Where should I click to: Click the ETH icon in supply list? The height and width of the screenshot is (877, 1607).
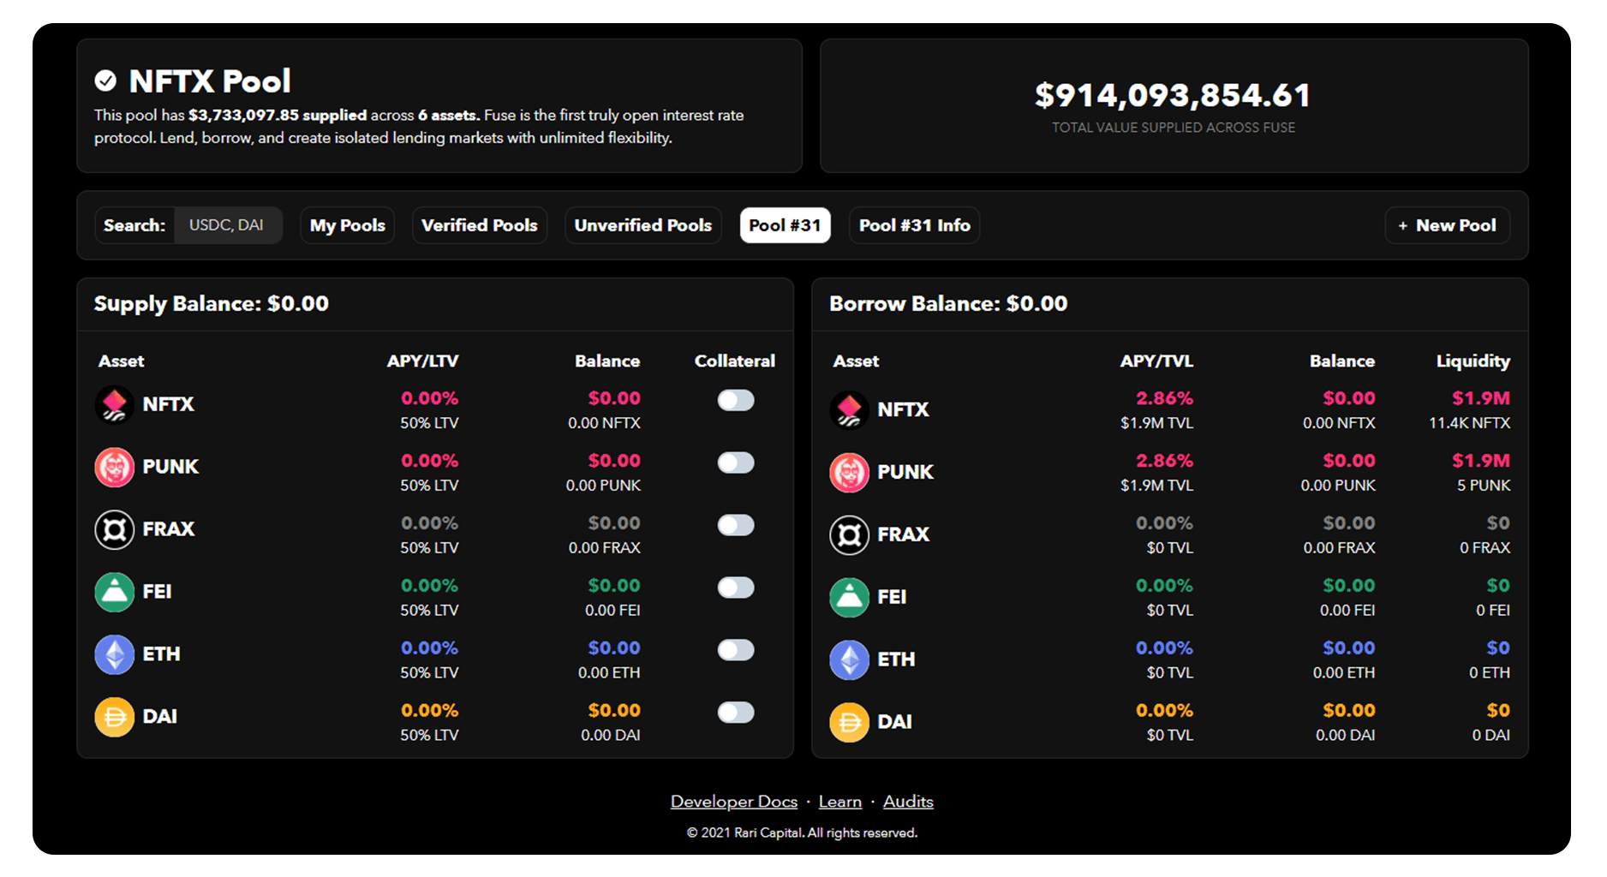pos(114,655)
